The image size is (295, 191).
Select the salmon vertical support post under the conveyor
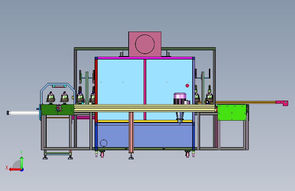pyautogui.click(x=131, y=132)
